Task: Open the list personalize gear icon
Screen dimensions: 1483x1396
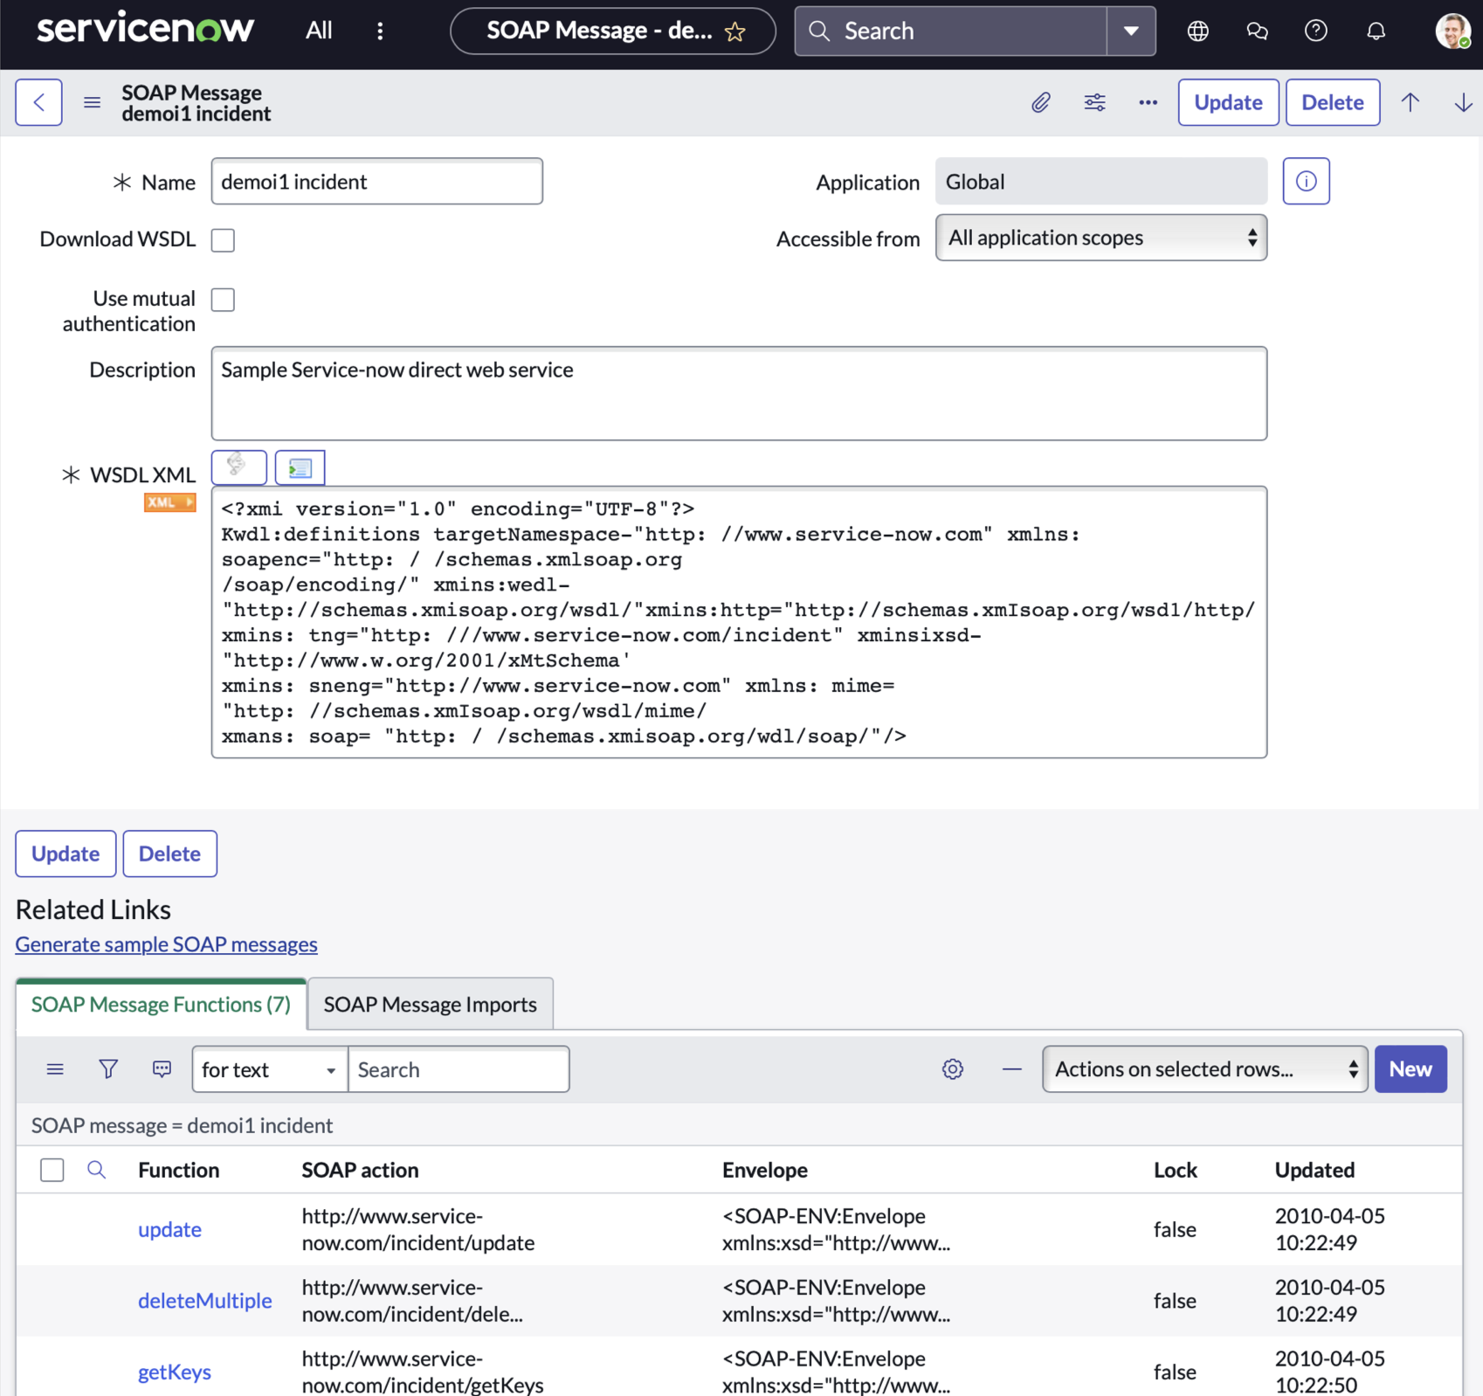Action: click(953, 1069)
